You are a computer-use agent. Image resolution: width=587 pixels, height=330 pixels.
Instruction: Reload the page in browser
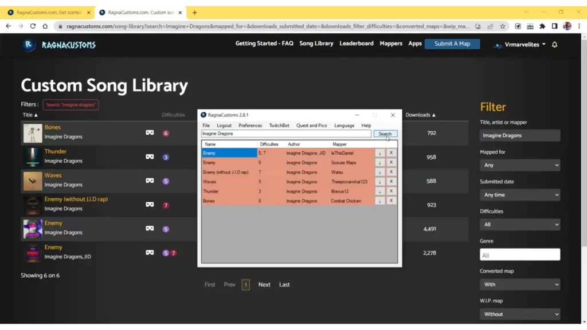(x=33, y=26)
